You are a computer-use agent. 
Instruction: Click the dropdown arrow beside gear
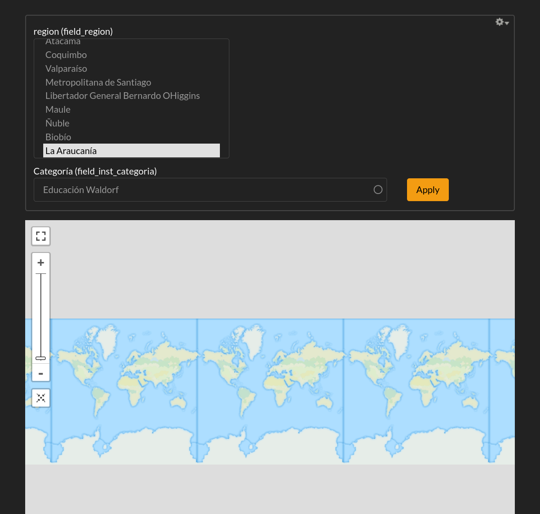[x=507, y=23]
